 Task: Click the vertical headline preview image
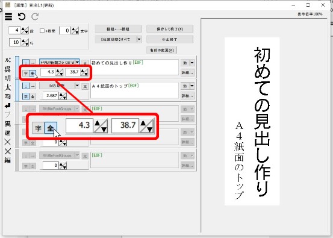click(x=252, y=121)
